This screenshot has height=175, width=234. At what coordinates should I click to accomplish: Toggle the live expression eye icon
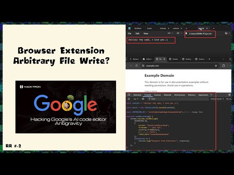click(x=143, y=99)
